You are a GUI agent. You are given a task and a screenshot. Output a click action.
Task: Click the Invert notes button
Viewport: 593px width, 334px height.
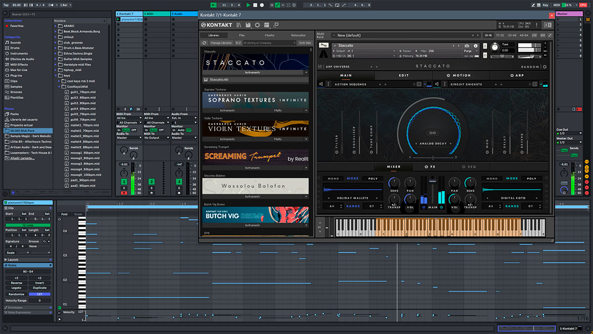tap(40, 283)
